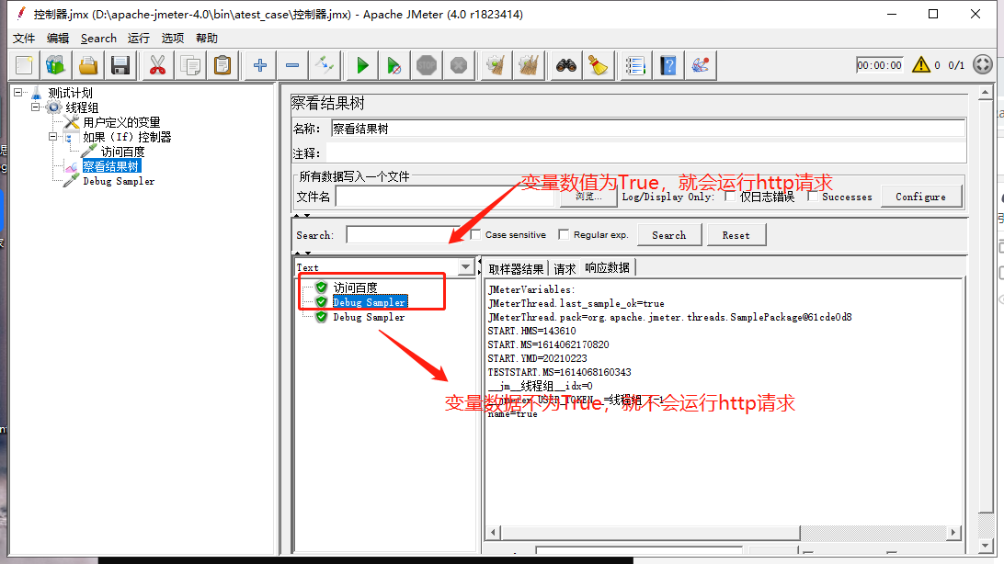Click the collapse arrows above Search panel
The width and height of the screenshot is (1004, 564).
[x=302, y=216]
